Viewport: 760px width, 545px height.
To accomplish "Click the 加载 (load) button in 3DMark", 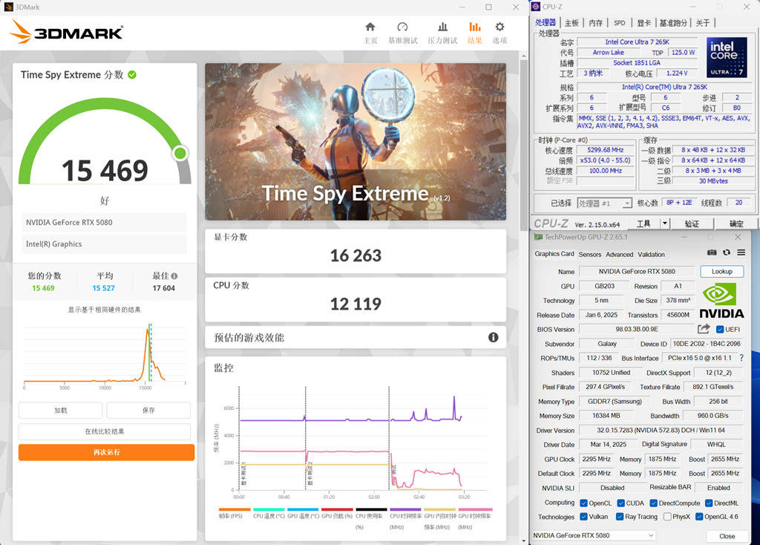I will pyautogui.click(x=61, y=410).
